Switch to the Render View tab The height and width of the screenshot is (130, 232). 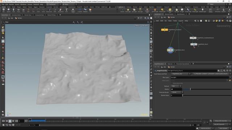[28, 15]
